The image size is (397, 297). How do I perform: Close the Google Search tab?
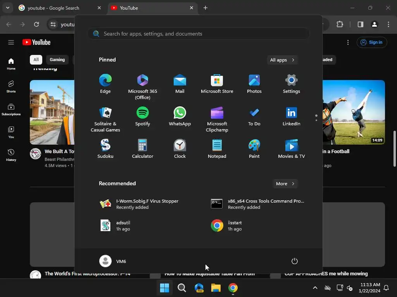point(99,8)
